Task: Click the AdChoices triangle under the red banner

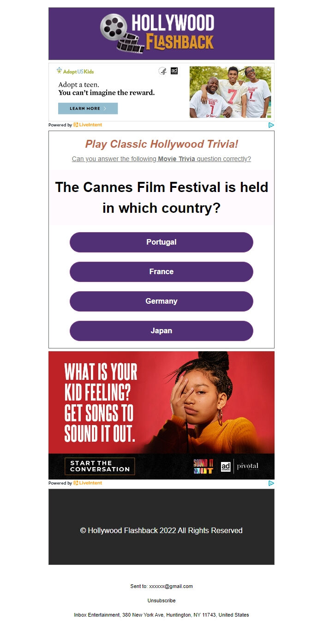Action: pyautogui.click(x=271, y=483)
